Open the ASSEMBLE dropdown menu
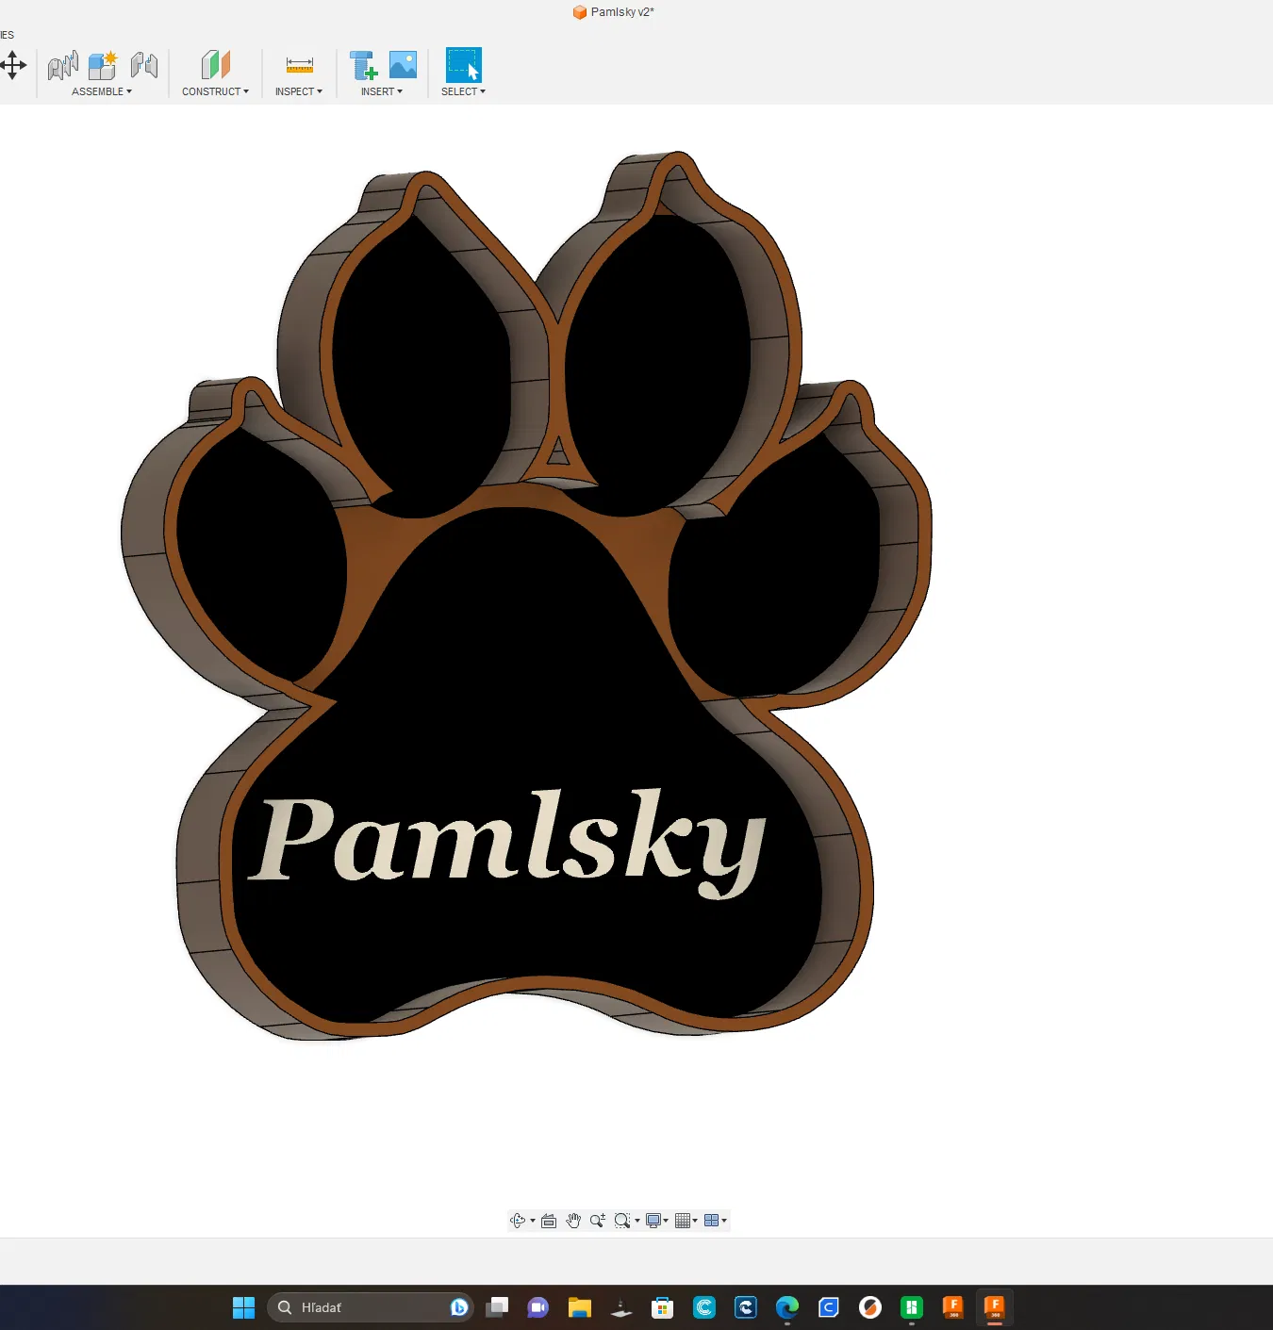1273x1330 pixels. [102, 91]
